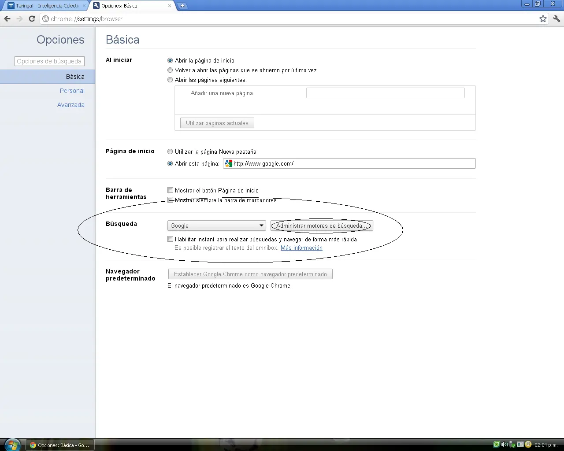Focus the Opciones de búsqueda search box
The image size is (564, 451).
click(49, 61)
